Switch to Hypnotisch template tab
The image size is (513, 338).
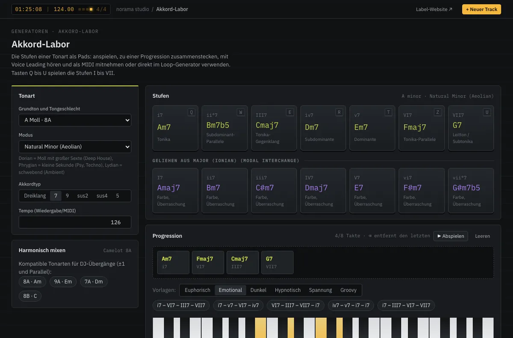coord(288,290)
